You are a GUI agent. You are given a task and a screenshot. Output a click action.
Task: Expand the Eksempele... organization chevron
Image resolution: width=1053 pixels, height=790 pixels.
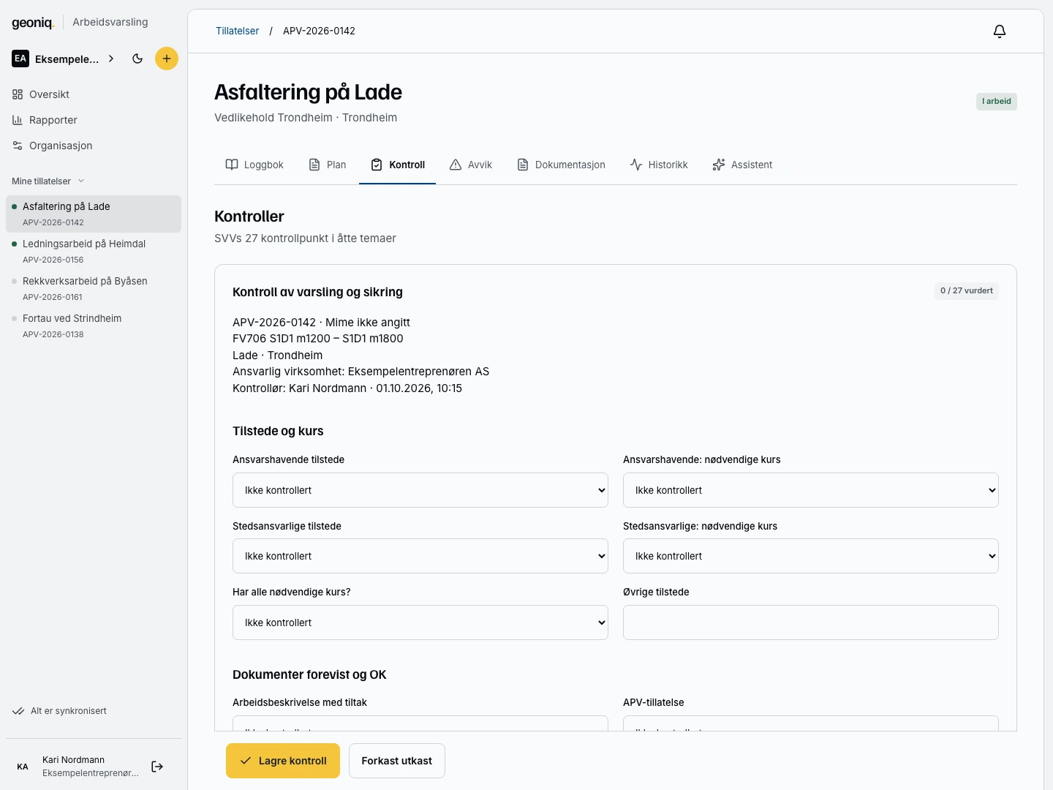pyautogui.click(x=111, y=59)
